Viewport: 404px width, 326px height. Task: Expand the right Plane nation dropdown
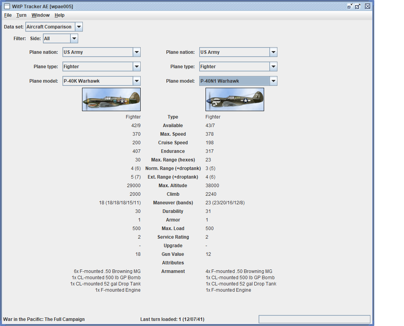[273, 52]
